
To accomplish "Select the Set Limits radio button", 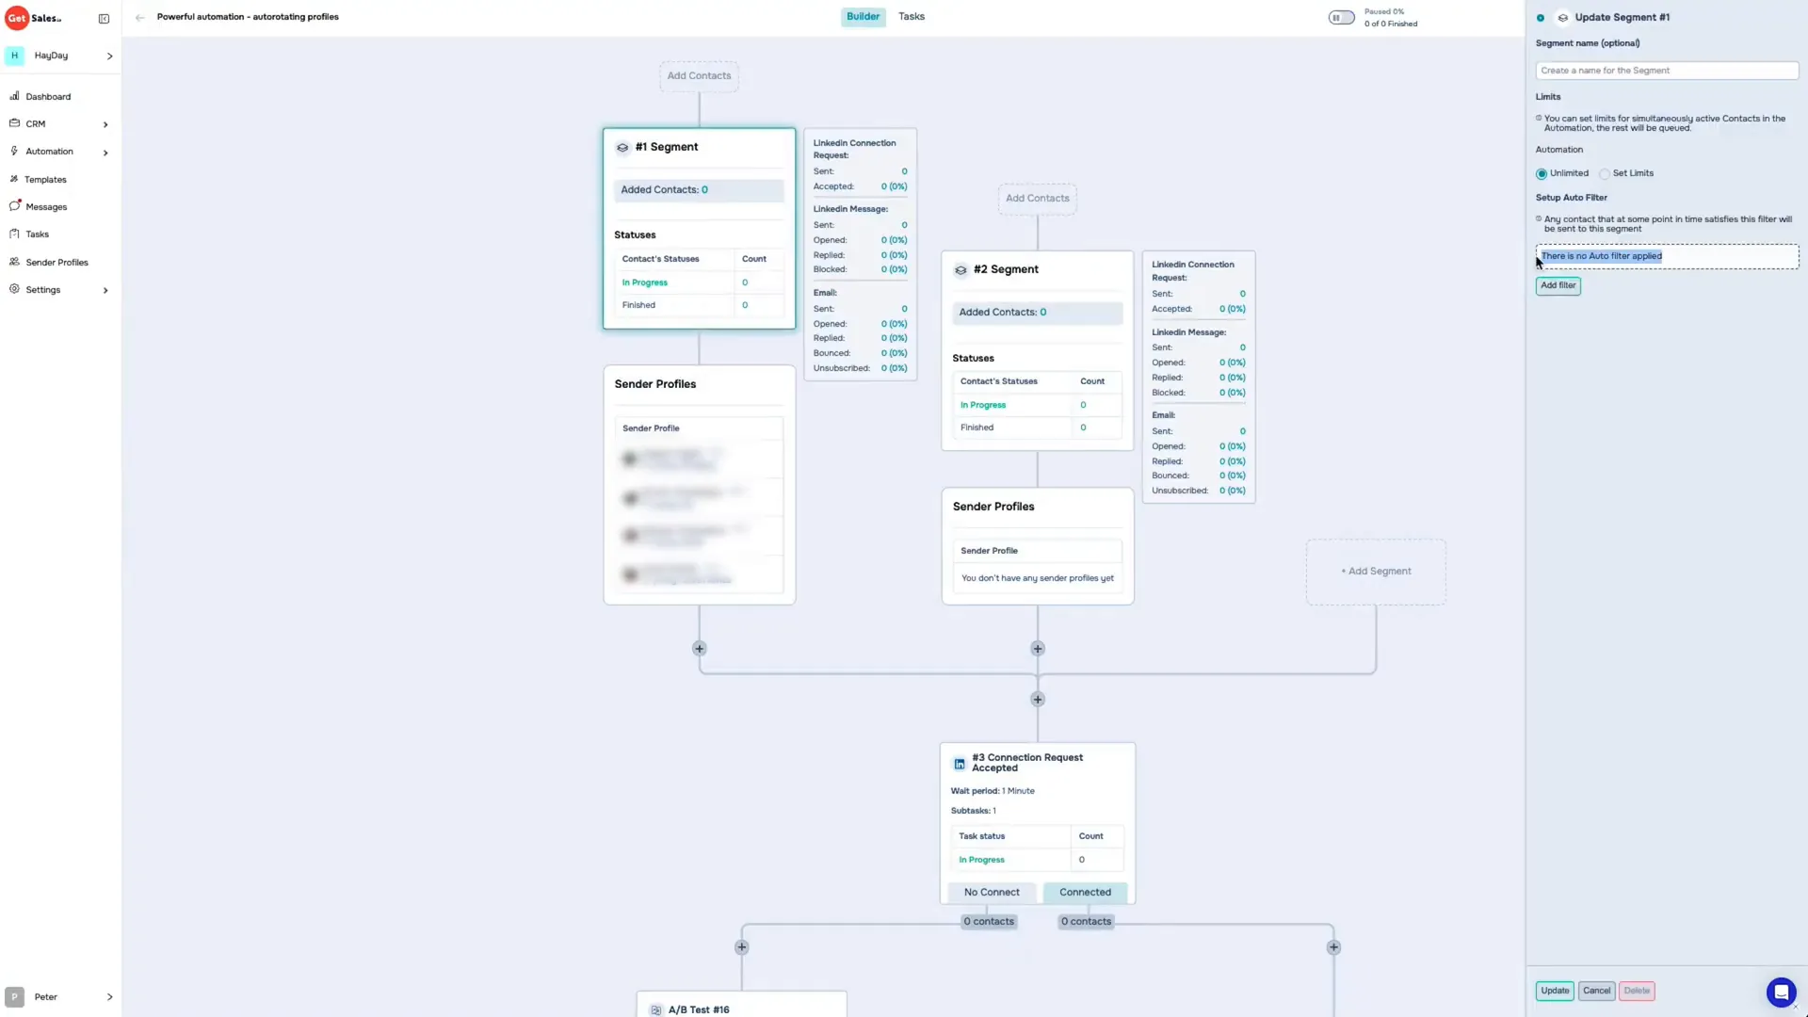I will (1605, 172).
